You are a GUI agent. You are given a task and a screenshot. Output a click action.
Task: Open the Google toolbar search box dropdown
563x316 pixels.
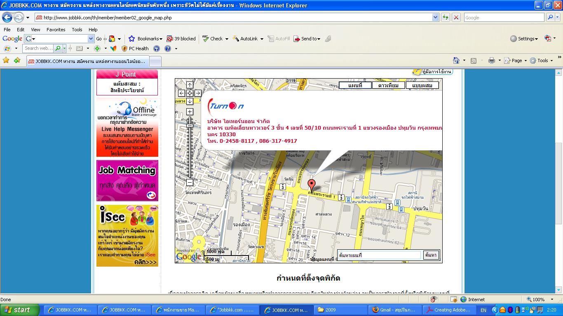tap(91, 39)
